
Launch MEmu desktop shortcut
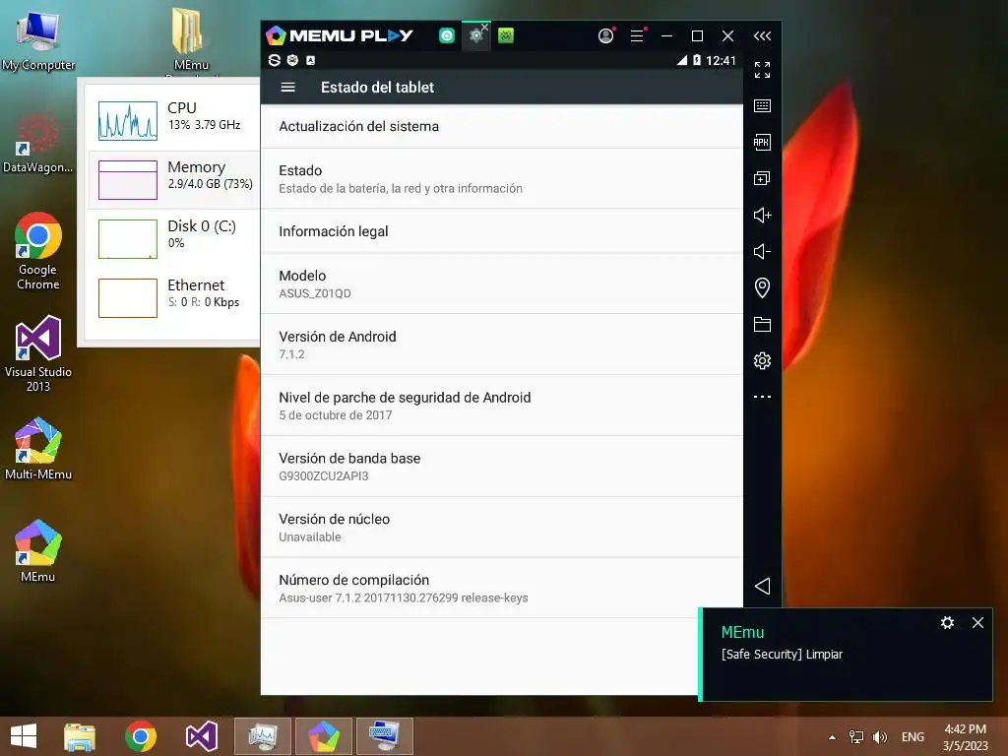tap(38, 550)
